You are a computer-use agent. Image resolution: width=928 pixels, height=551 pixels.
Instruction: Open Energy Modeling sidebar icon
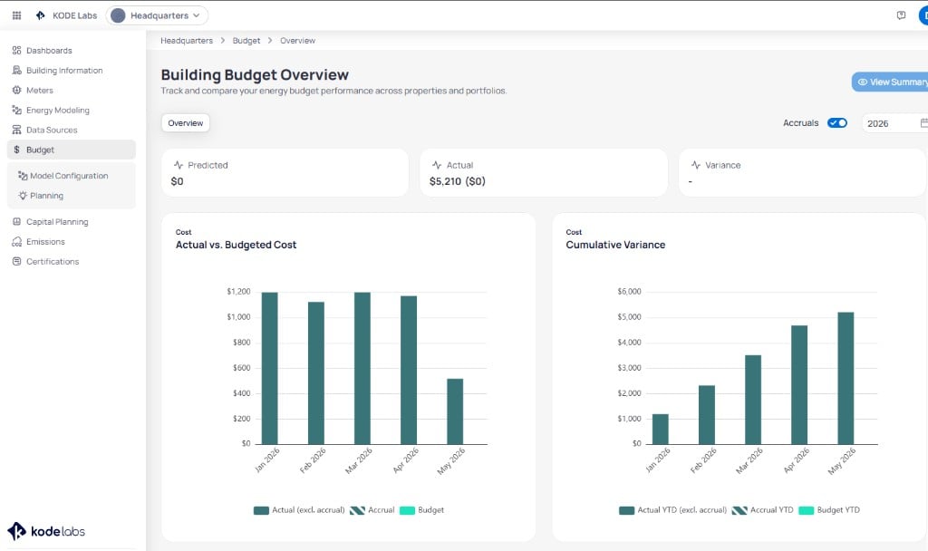click(16, 110)
